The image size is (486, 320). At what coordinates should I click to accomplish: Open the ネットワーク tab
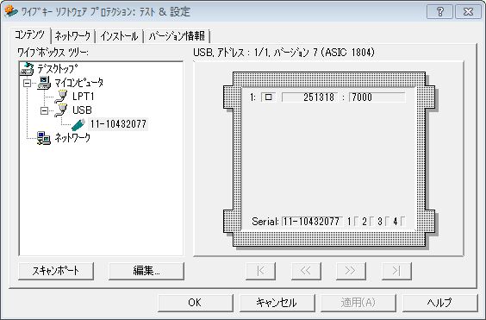[x=72, y=36]
